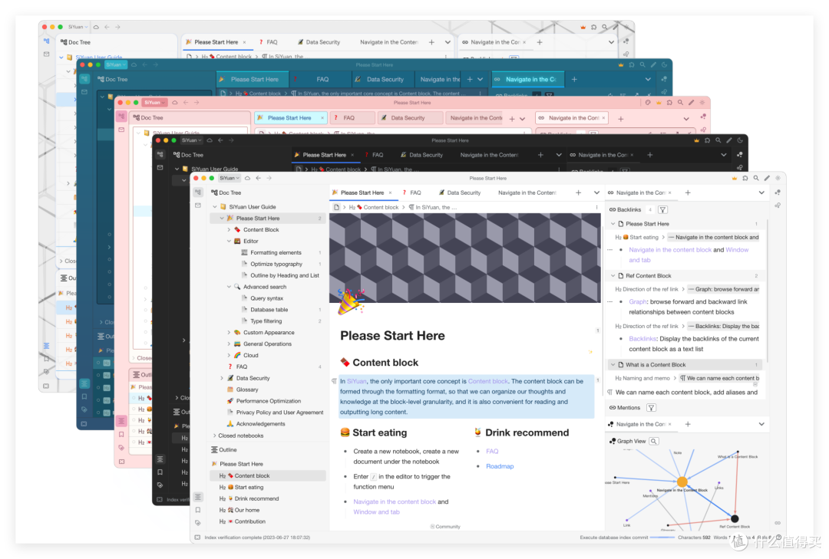Open the document icon in the breadcrumb bar
Viewport: 829px width, 559px height.
336,207
